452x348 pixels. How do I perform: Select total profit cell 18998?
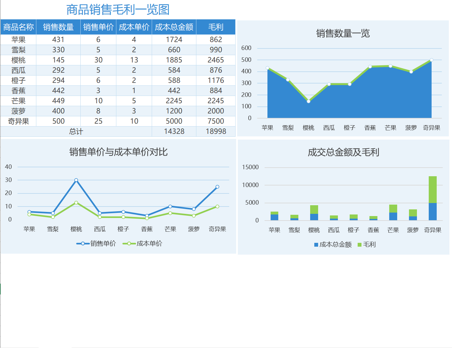[216, 131]
